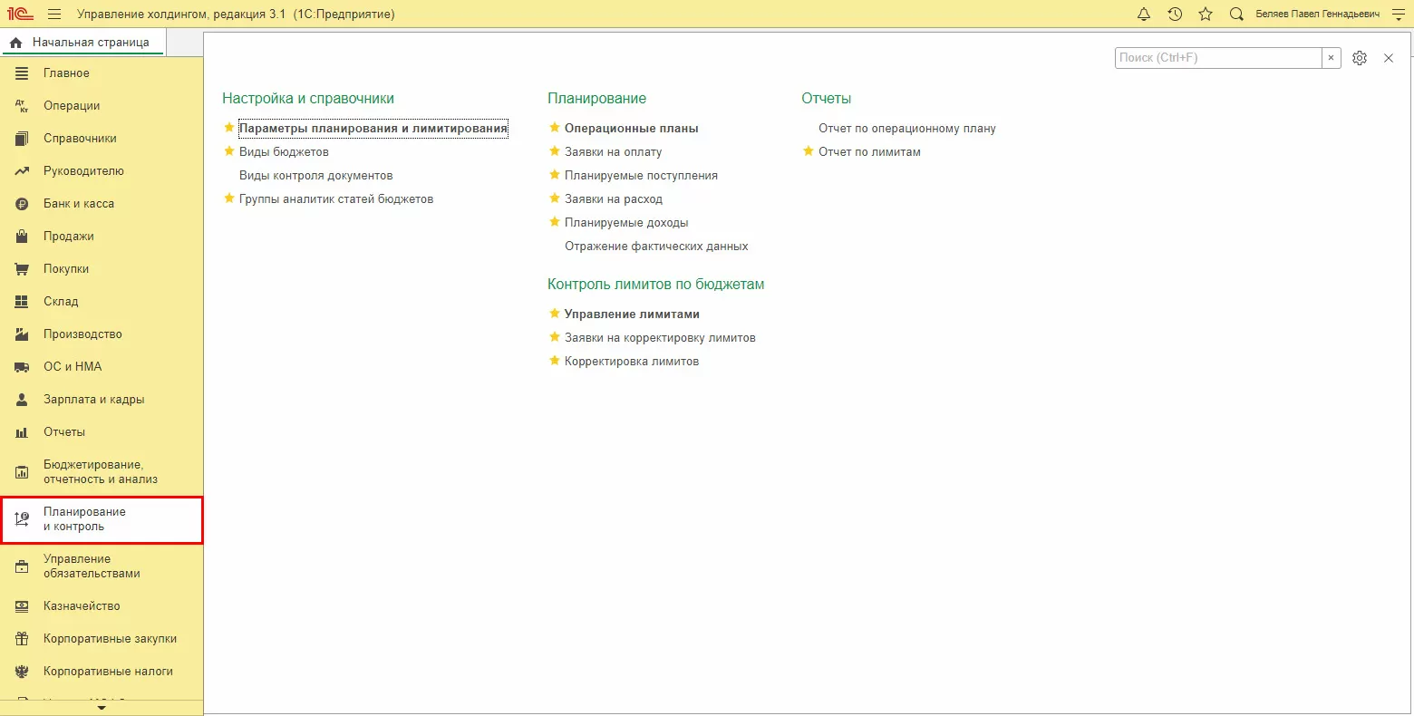Image resolution: width=1414 pixels, height=716 pixels.
Task: Open the Планируемые поступления link
Action: pos(641,176)
